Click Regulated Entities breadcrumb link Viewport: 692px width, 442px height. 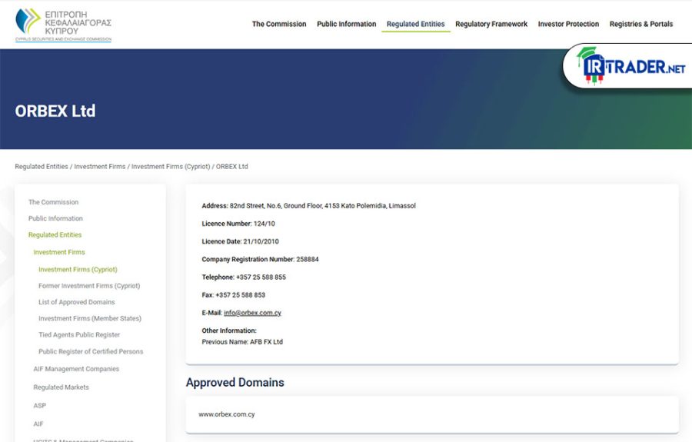[x=42, y=166]
